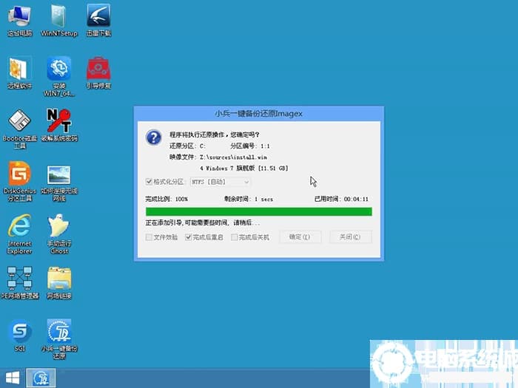Screen dimensions: 518x388
Task: Toggle the 格式化分区 checkbox
Action: 150,182
